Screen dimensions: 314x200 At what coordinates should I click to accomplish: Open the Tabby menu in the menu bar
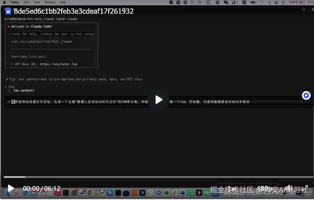[15, 2]
